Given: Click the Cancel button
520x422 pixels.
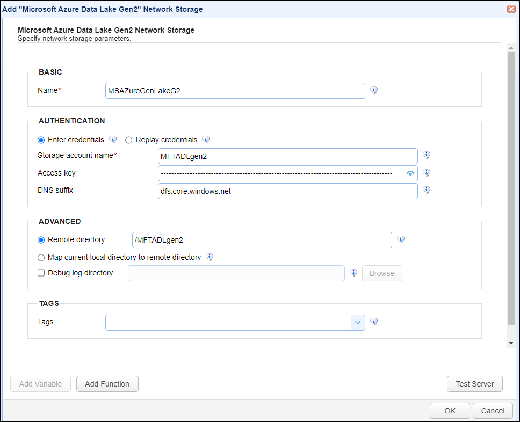Looking at the screenshot, I should (x=493, y=411).
